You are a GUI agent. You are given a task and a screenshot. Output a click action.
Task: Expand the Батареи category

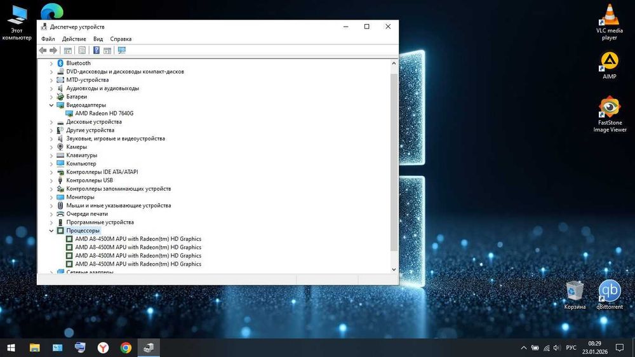point(51,97)
